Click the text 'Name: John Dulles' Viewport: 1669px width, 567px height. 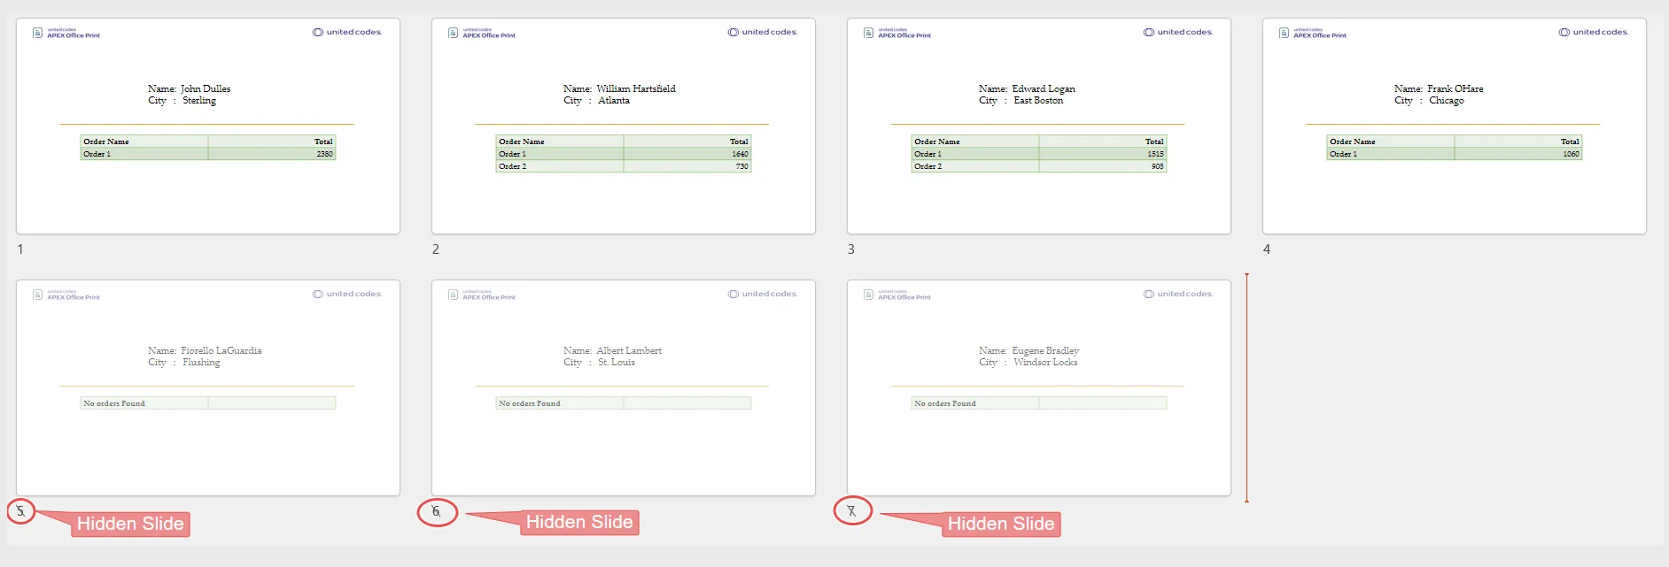pos(190,88)
